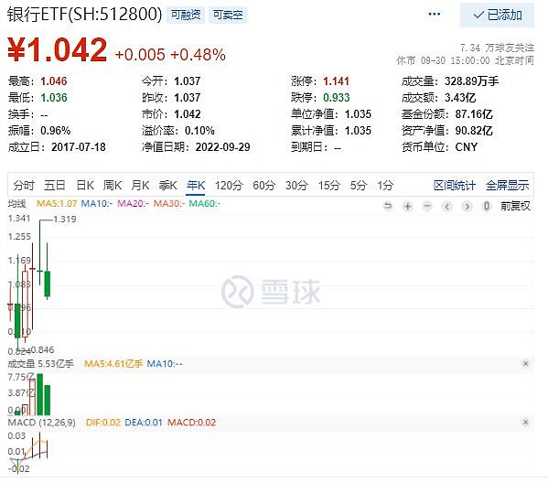The image size is (548, 483).
Task: Click the 净值日期 2022-09-29 value
Action: 222,146
